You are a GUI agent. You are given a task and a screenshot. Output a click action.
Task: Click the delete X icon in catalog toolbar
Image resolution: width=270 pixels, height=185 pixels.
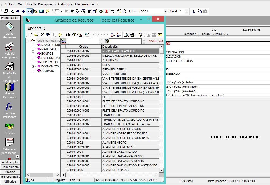point(42,35)
